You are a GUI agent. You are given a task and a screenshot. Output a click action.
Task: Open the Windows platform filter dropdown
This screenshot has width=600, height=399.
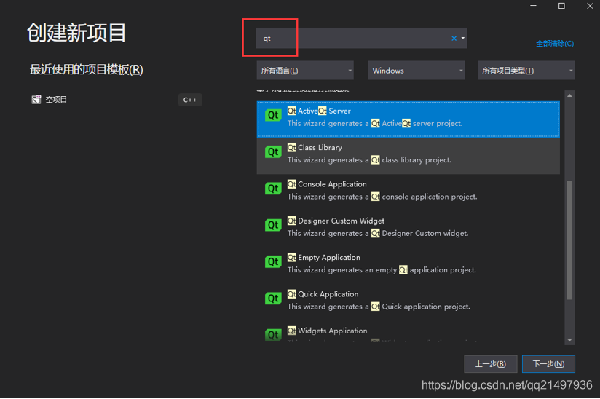416,71
